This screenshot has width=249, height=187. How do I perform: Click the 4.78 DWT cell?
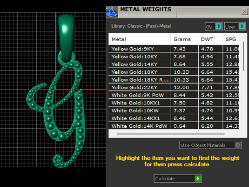[211, 49]
